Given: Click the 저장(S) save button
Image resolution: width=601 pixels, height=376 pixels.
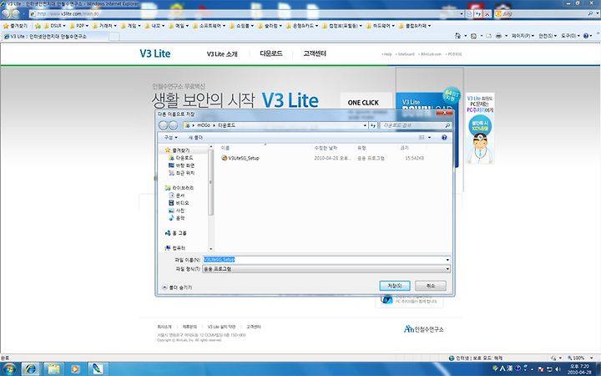Looking at the screenshot, I should 395,286.
